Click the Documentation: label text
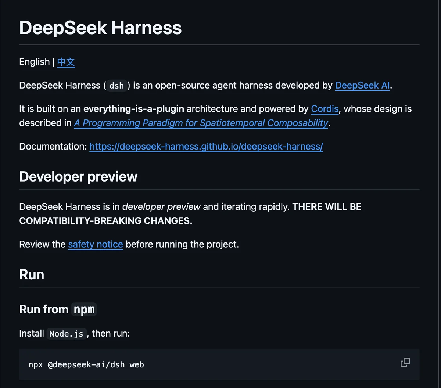This screenshot has height=388, width=441. (x=53, y=146)
